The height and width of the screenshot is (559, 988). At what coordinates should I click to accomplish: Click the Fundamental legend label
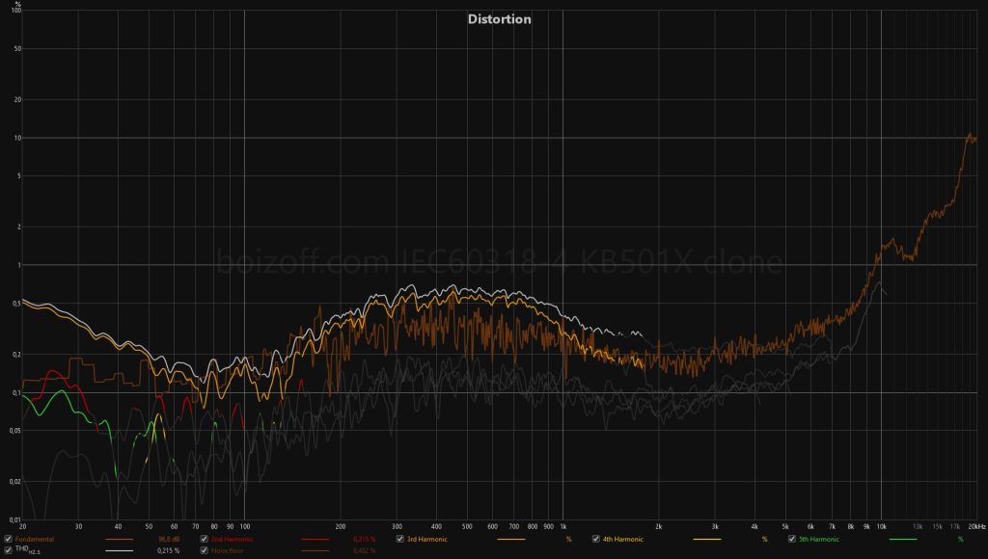pos(35,540)
